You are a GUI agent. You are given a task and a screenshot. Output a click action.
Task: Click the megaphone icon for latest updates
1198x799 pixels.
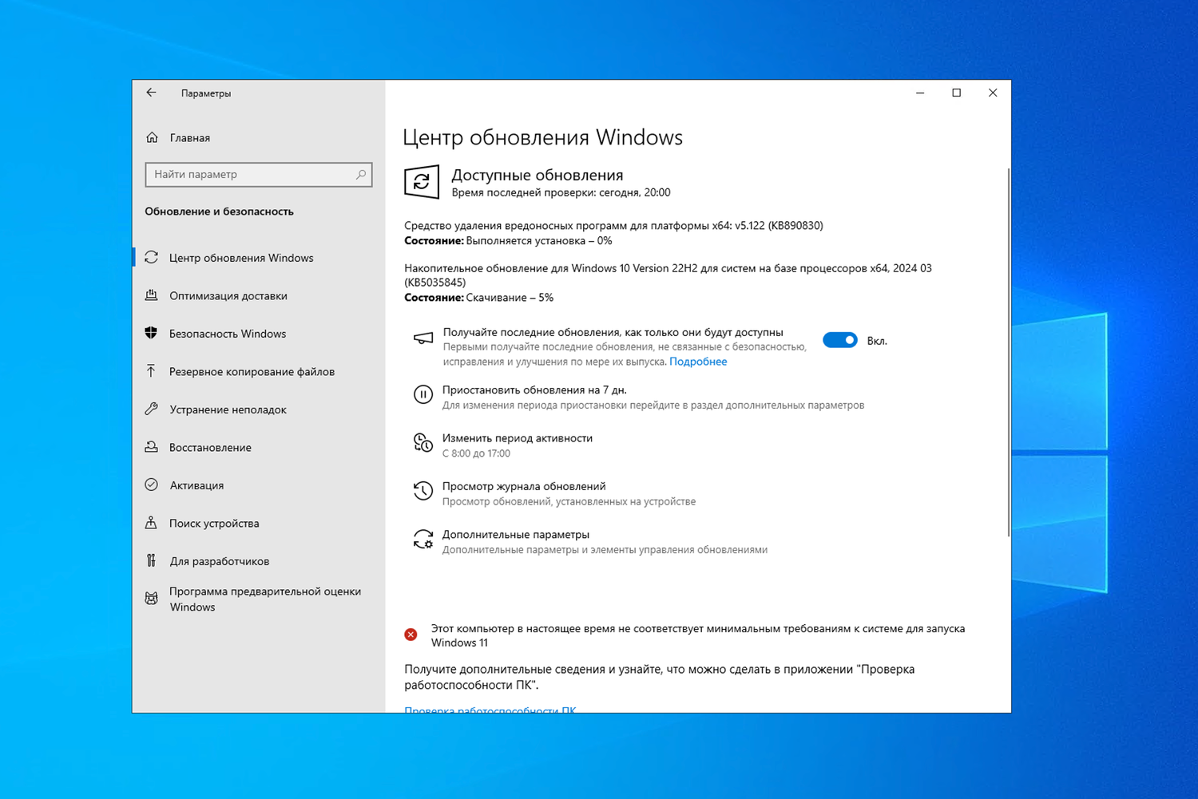point(423,338)
